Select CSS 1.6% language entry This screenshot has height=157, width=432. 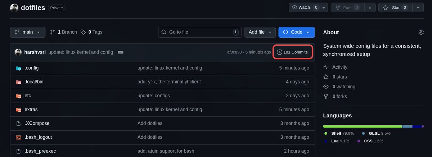pyautogui.click(x=370, y=141)
